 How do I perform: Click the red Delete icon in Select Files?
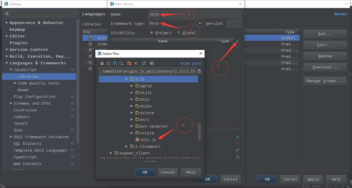[x=136, y=63]
